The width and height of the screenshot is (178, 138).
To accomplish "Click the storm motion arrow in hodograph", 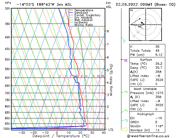I will 143,23.
